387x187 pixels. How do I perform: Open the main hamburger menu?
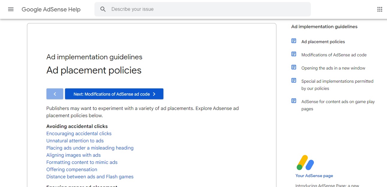click(11, 9)
